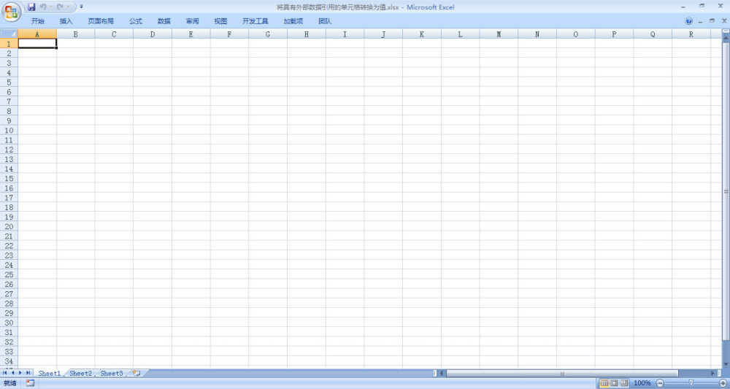Open the 加载项 ribbon tab
Screen dimensions: 730x389
point(293,21)
